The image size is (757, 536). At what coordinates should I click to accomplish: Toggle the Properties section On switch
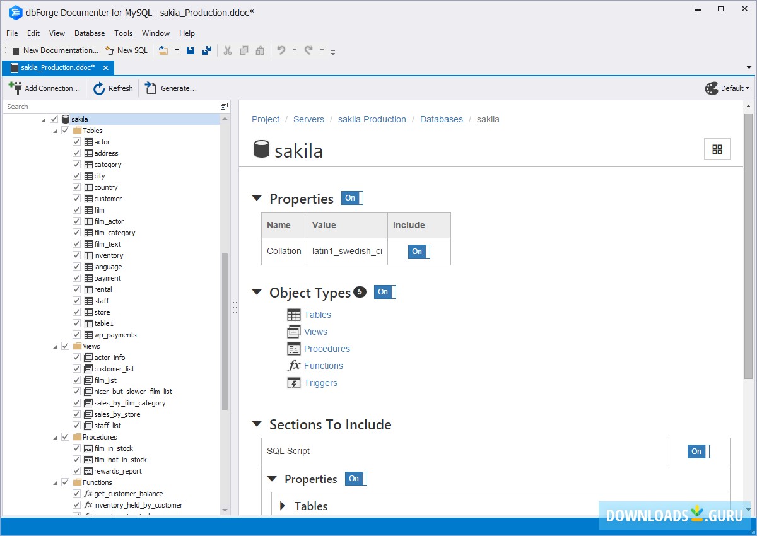pyautogui.click(x=352, y=198)
